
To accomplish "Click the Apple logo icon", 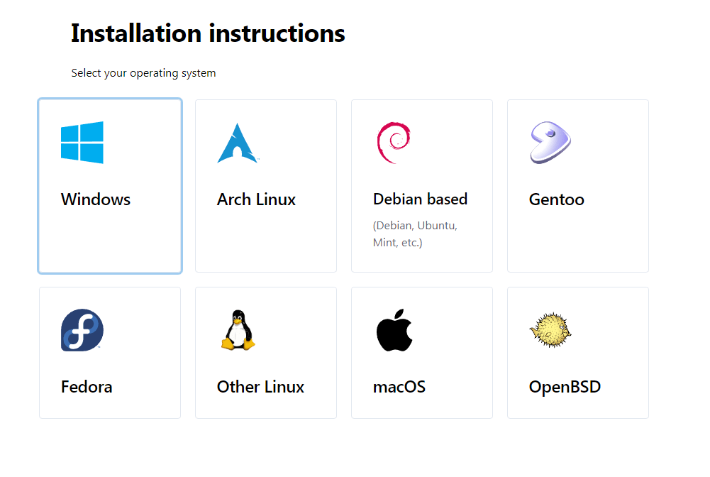I will (394, 330).
